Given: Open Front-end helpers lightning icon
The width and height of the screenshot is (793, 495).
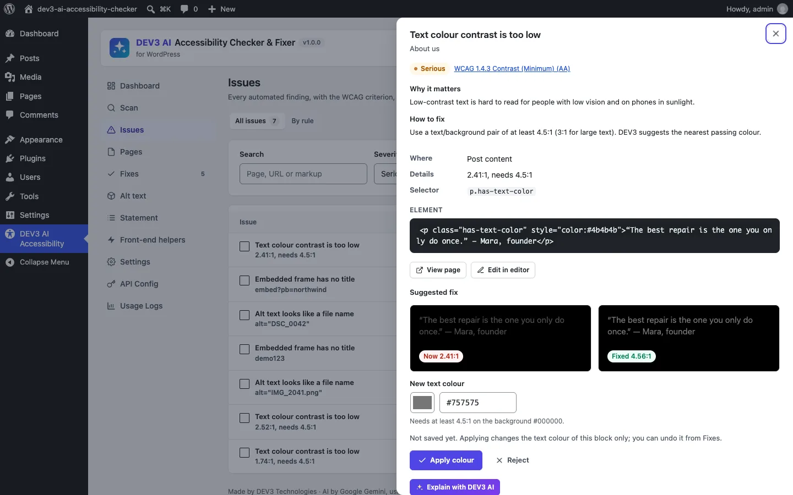Looking at the screenshot, I should tap(111, 240).
